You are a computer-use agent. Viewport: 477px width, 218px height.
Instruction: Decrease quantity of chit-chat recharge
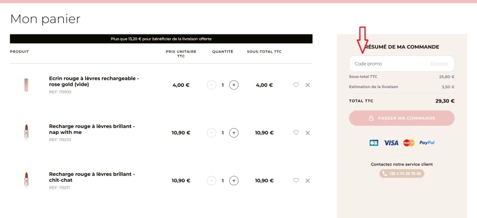(212, 180)
